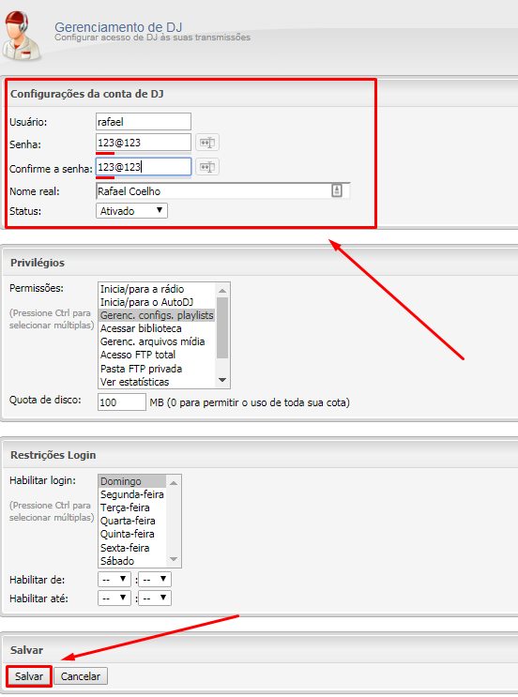
Task: Click the Quota de disco input field
Action: [x=122, y=402]
